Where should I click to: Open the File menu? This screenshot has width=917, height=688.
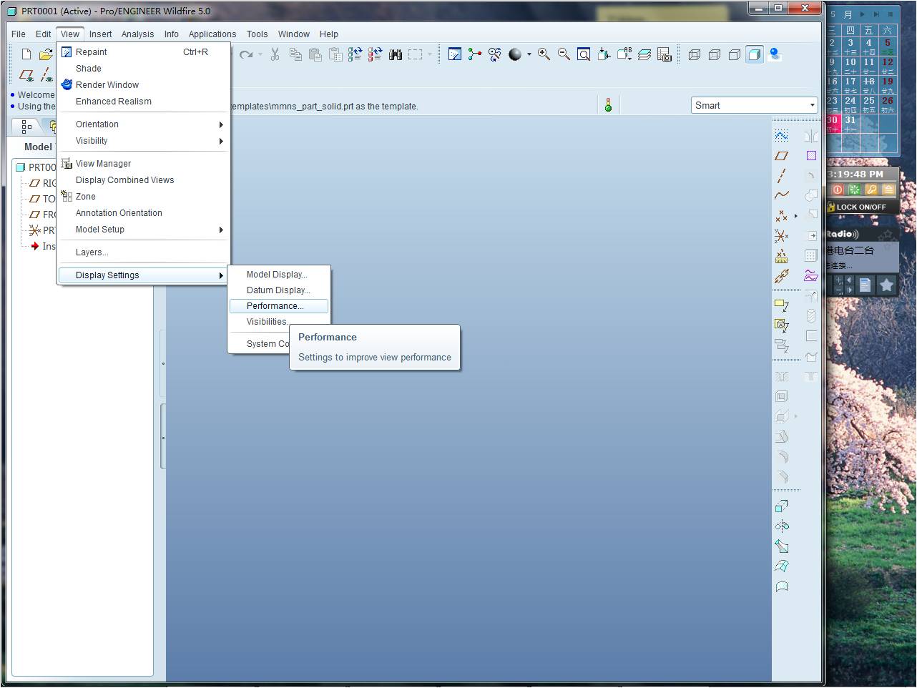[19, 34]
